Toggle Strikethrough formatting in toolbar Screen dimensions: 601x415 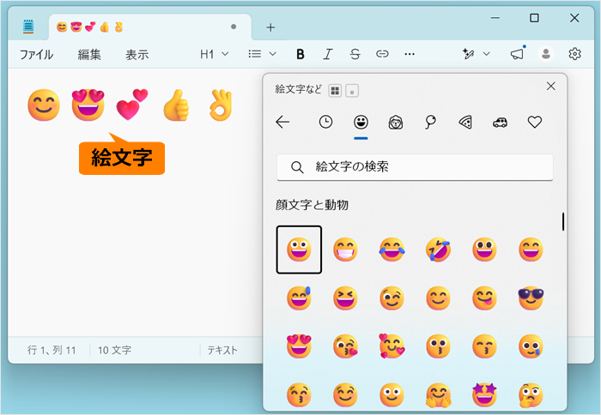(x=355, y=54)
